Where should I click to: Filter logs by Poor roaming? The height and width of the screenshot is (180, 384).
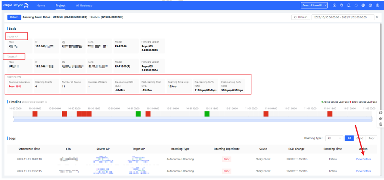tap(371, 138)
